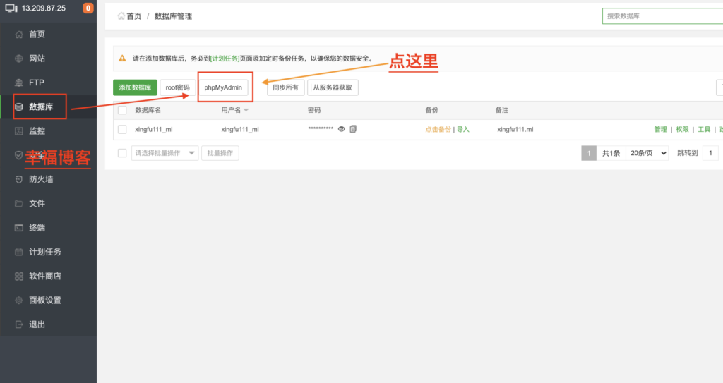Open the 请选择批量操作 batch dropdown
Viewport: 723px width, 383px height.
point(165,153)
